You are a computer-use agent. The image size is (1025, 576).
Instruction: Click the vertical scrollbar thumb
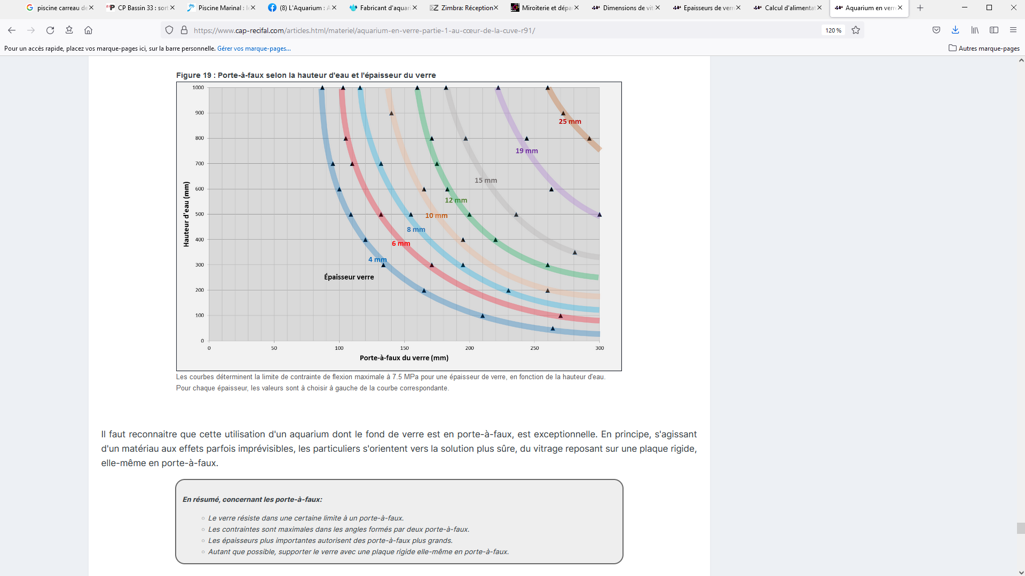coord(1021,528)
